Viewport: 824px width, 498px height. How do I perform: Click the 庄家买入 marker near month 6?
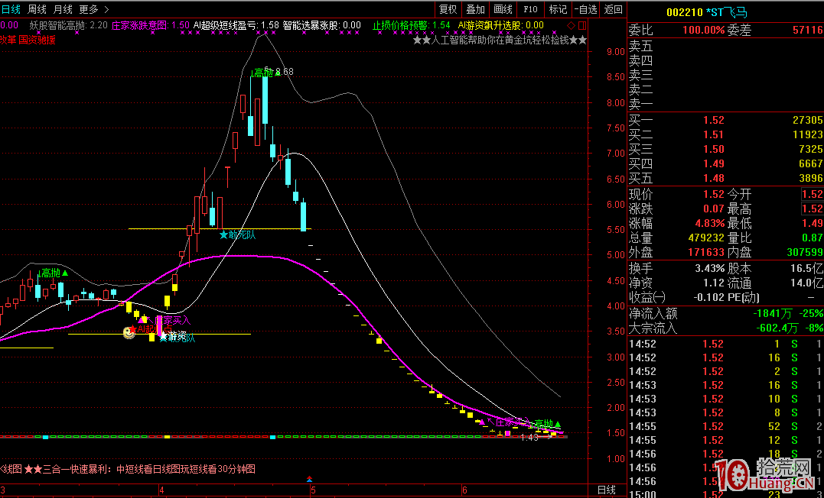click(503, 422)
